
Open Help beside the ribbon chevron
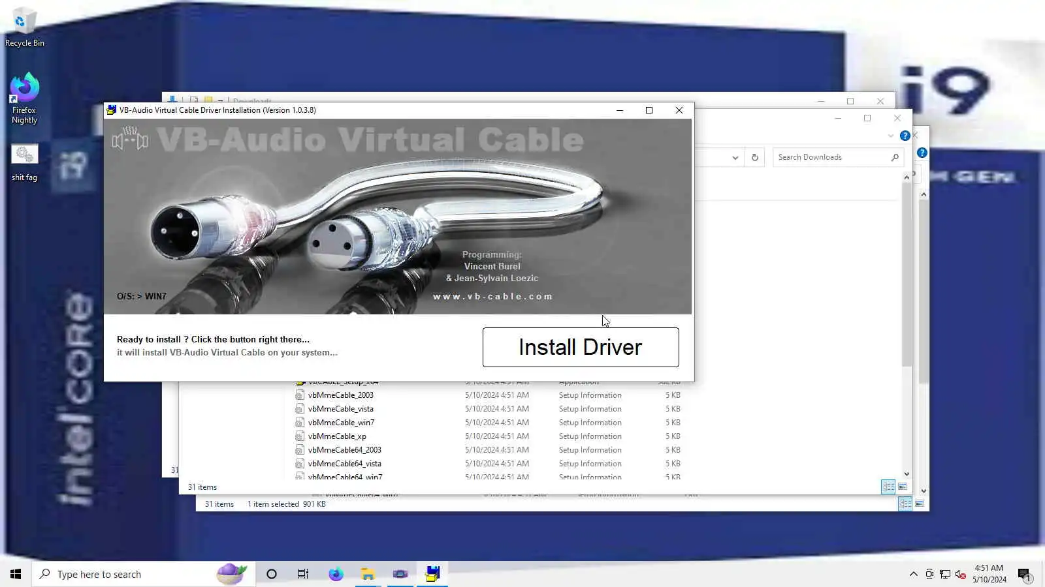click(x=905, y=136)
